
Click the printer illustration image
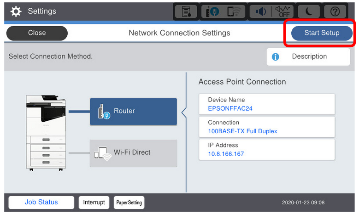46,133
